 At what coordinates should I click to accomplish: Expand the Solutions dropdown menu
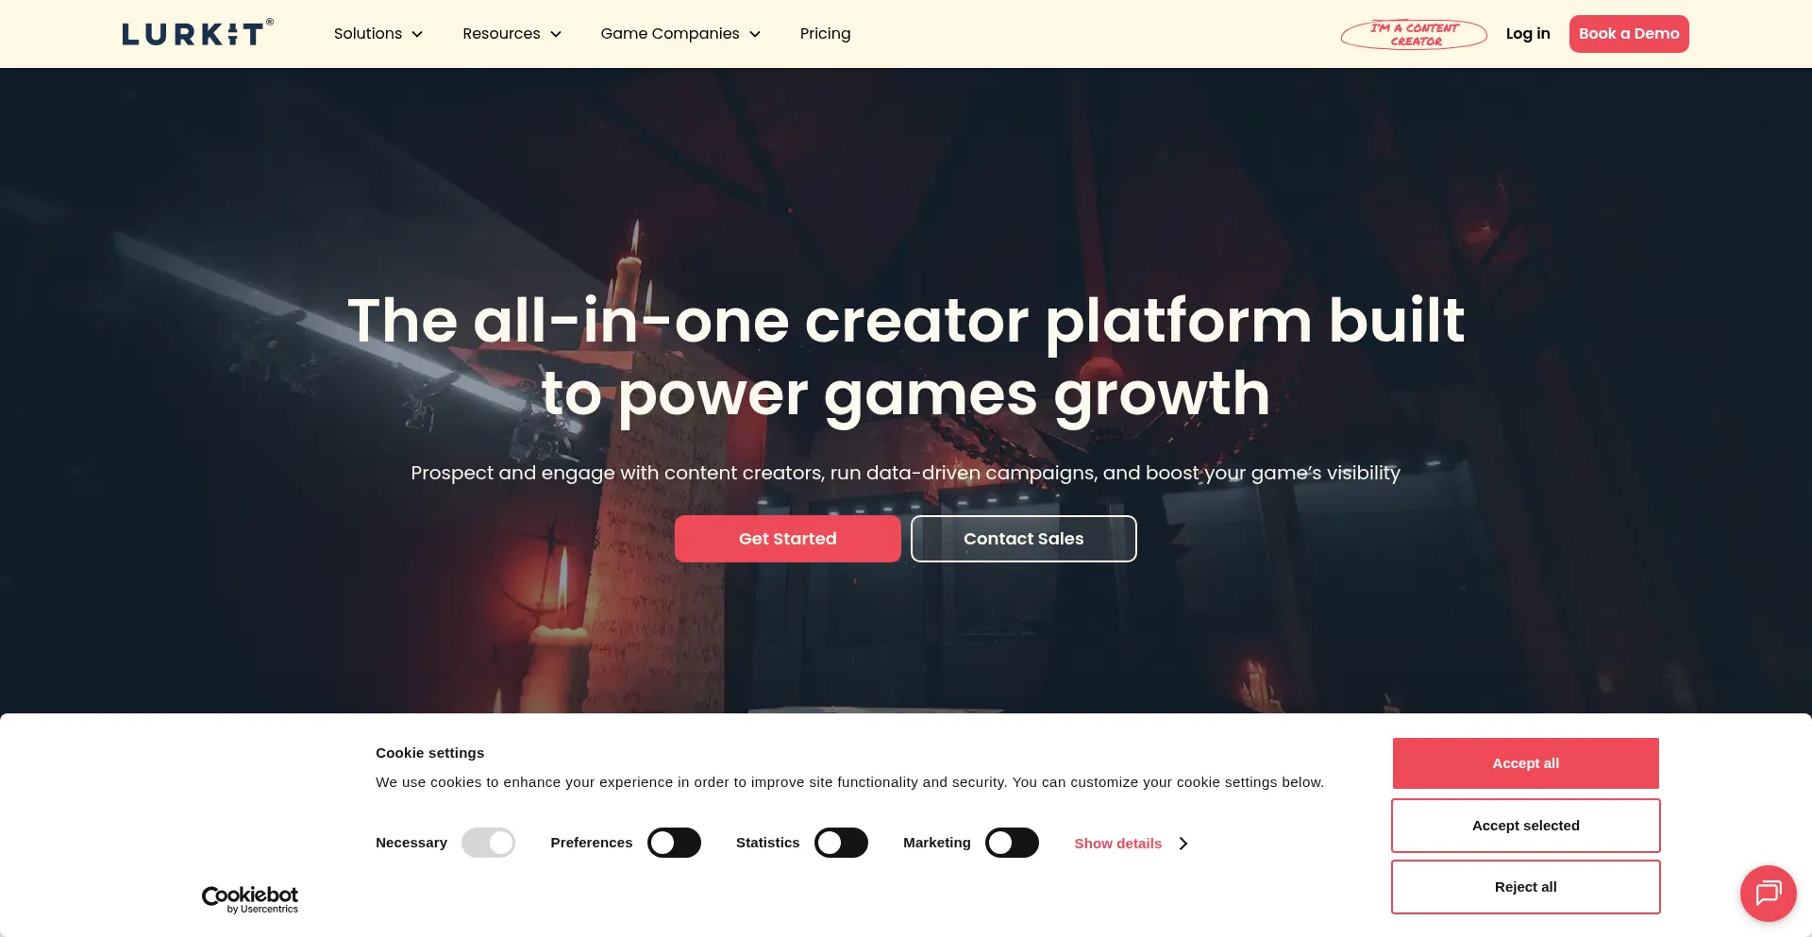[378, 34]
